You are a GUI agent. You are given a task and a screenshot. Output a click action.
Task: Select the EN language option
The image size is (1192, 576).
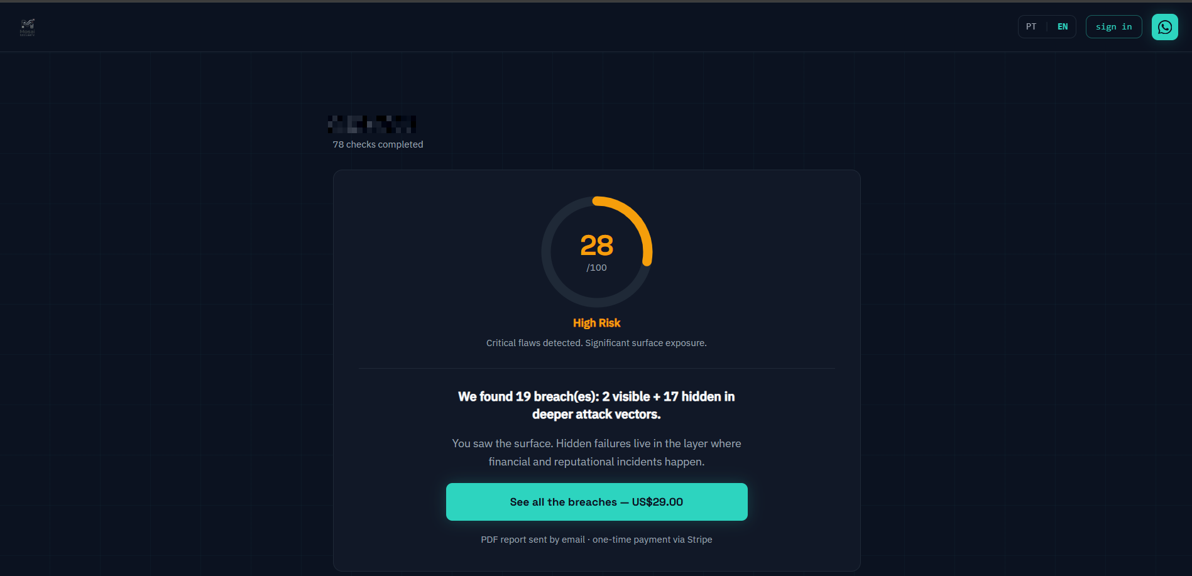tap(1063, 26)
